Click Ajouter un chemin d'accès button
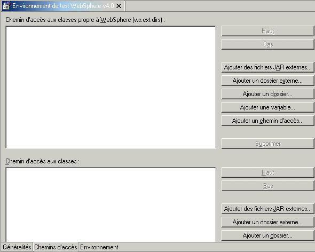Screen dimensions: 315x252 pyautogui.click(x=268, y=121)
